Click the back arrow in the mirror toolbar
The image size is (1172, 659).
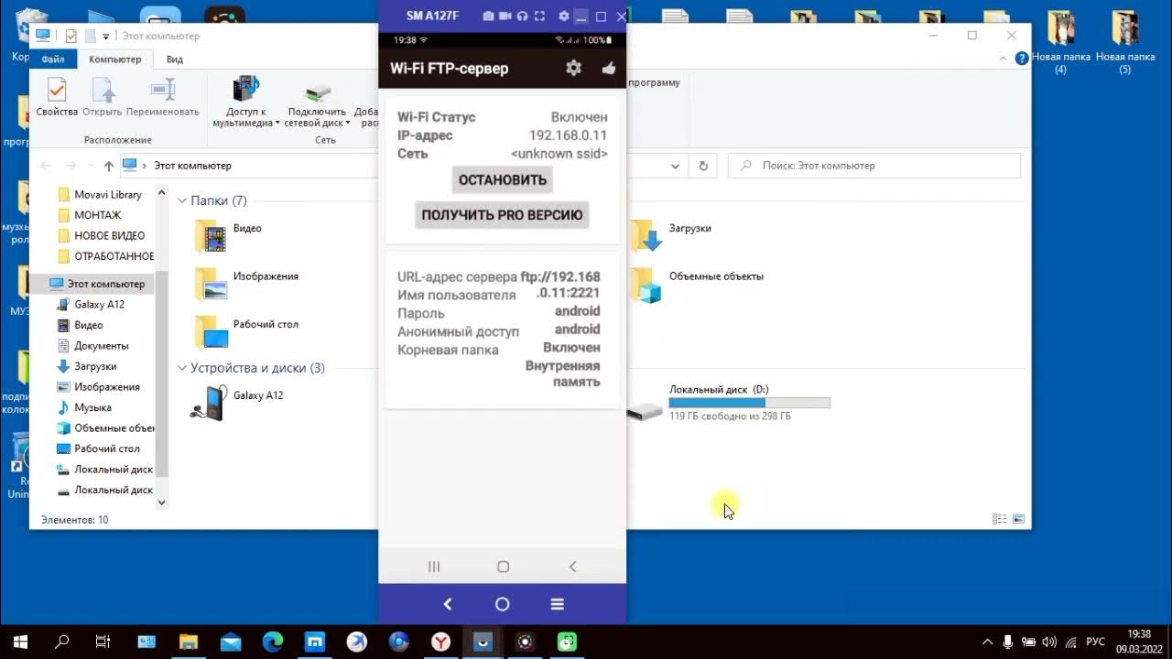448,604
